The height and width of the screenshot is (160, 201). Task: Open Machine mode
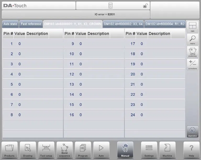point(167,150)
